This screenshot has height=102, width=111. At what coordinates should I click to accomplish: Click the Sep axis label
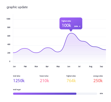(101, 67)
